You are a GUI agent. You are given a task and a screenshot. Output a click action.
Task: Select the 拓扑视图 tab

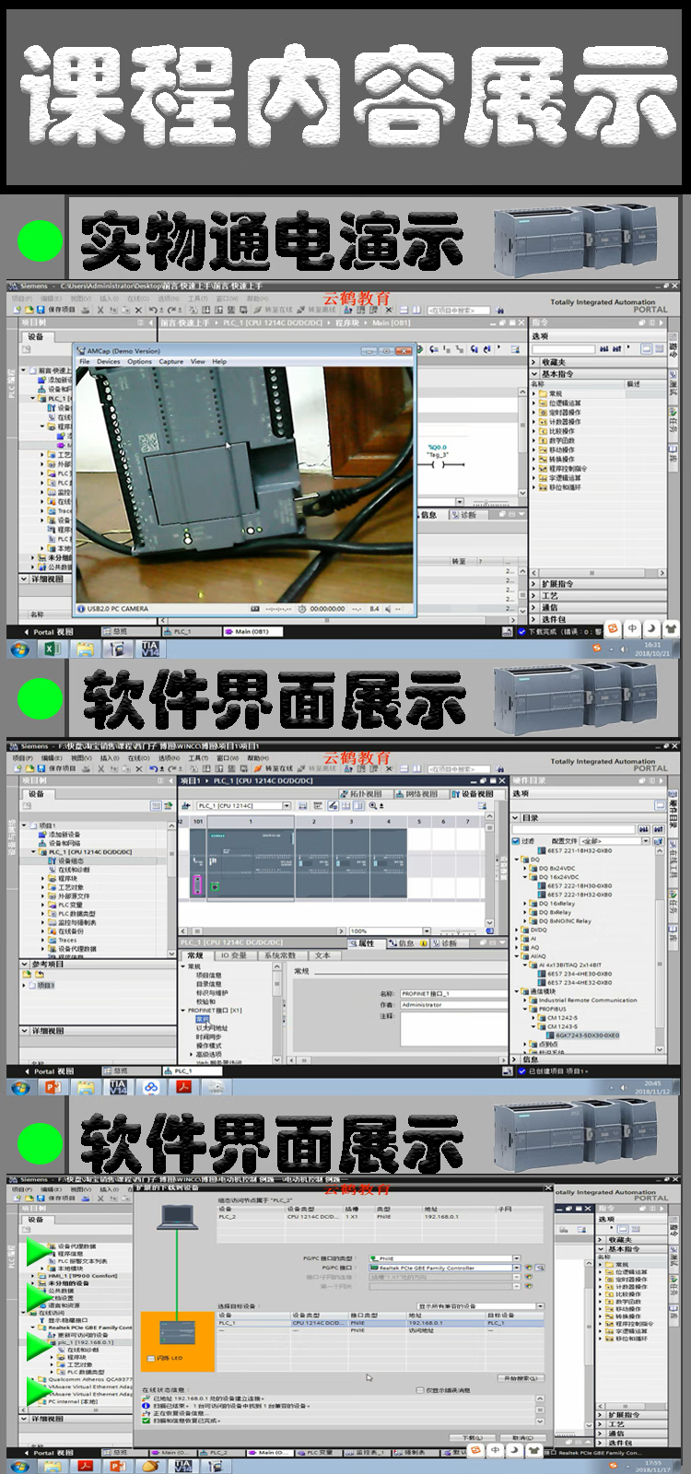(361, 793)
